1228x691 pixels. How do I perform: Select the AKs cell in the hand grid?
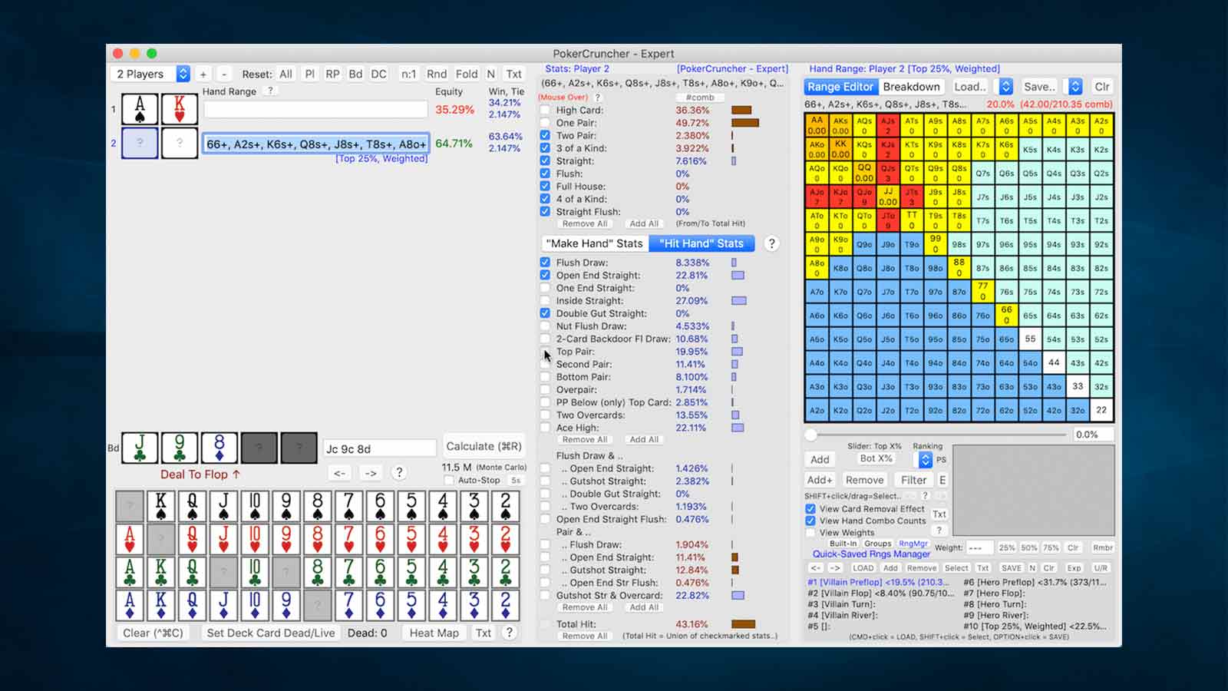point(840,124)
